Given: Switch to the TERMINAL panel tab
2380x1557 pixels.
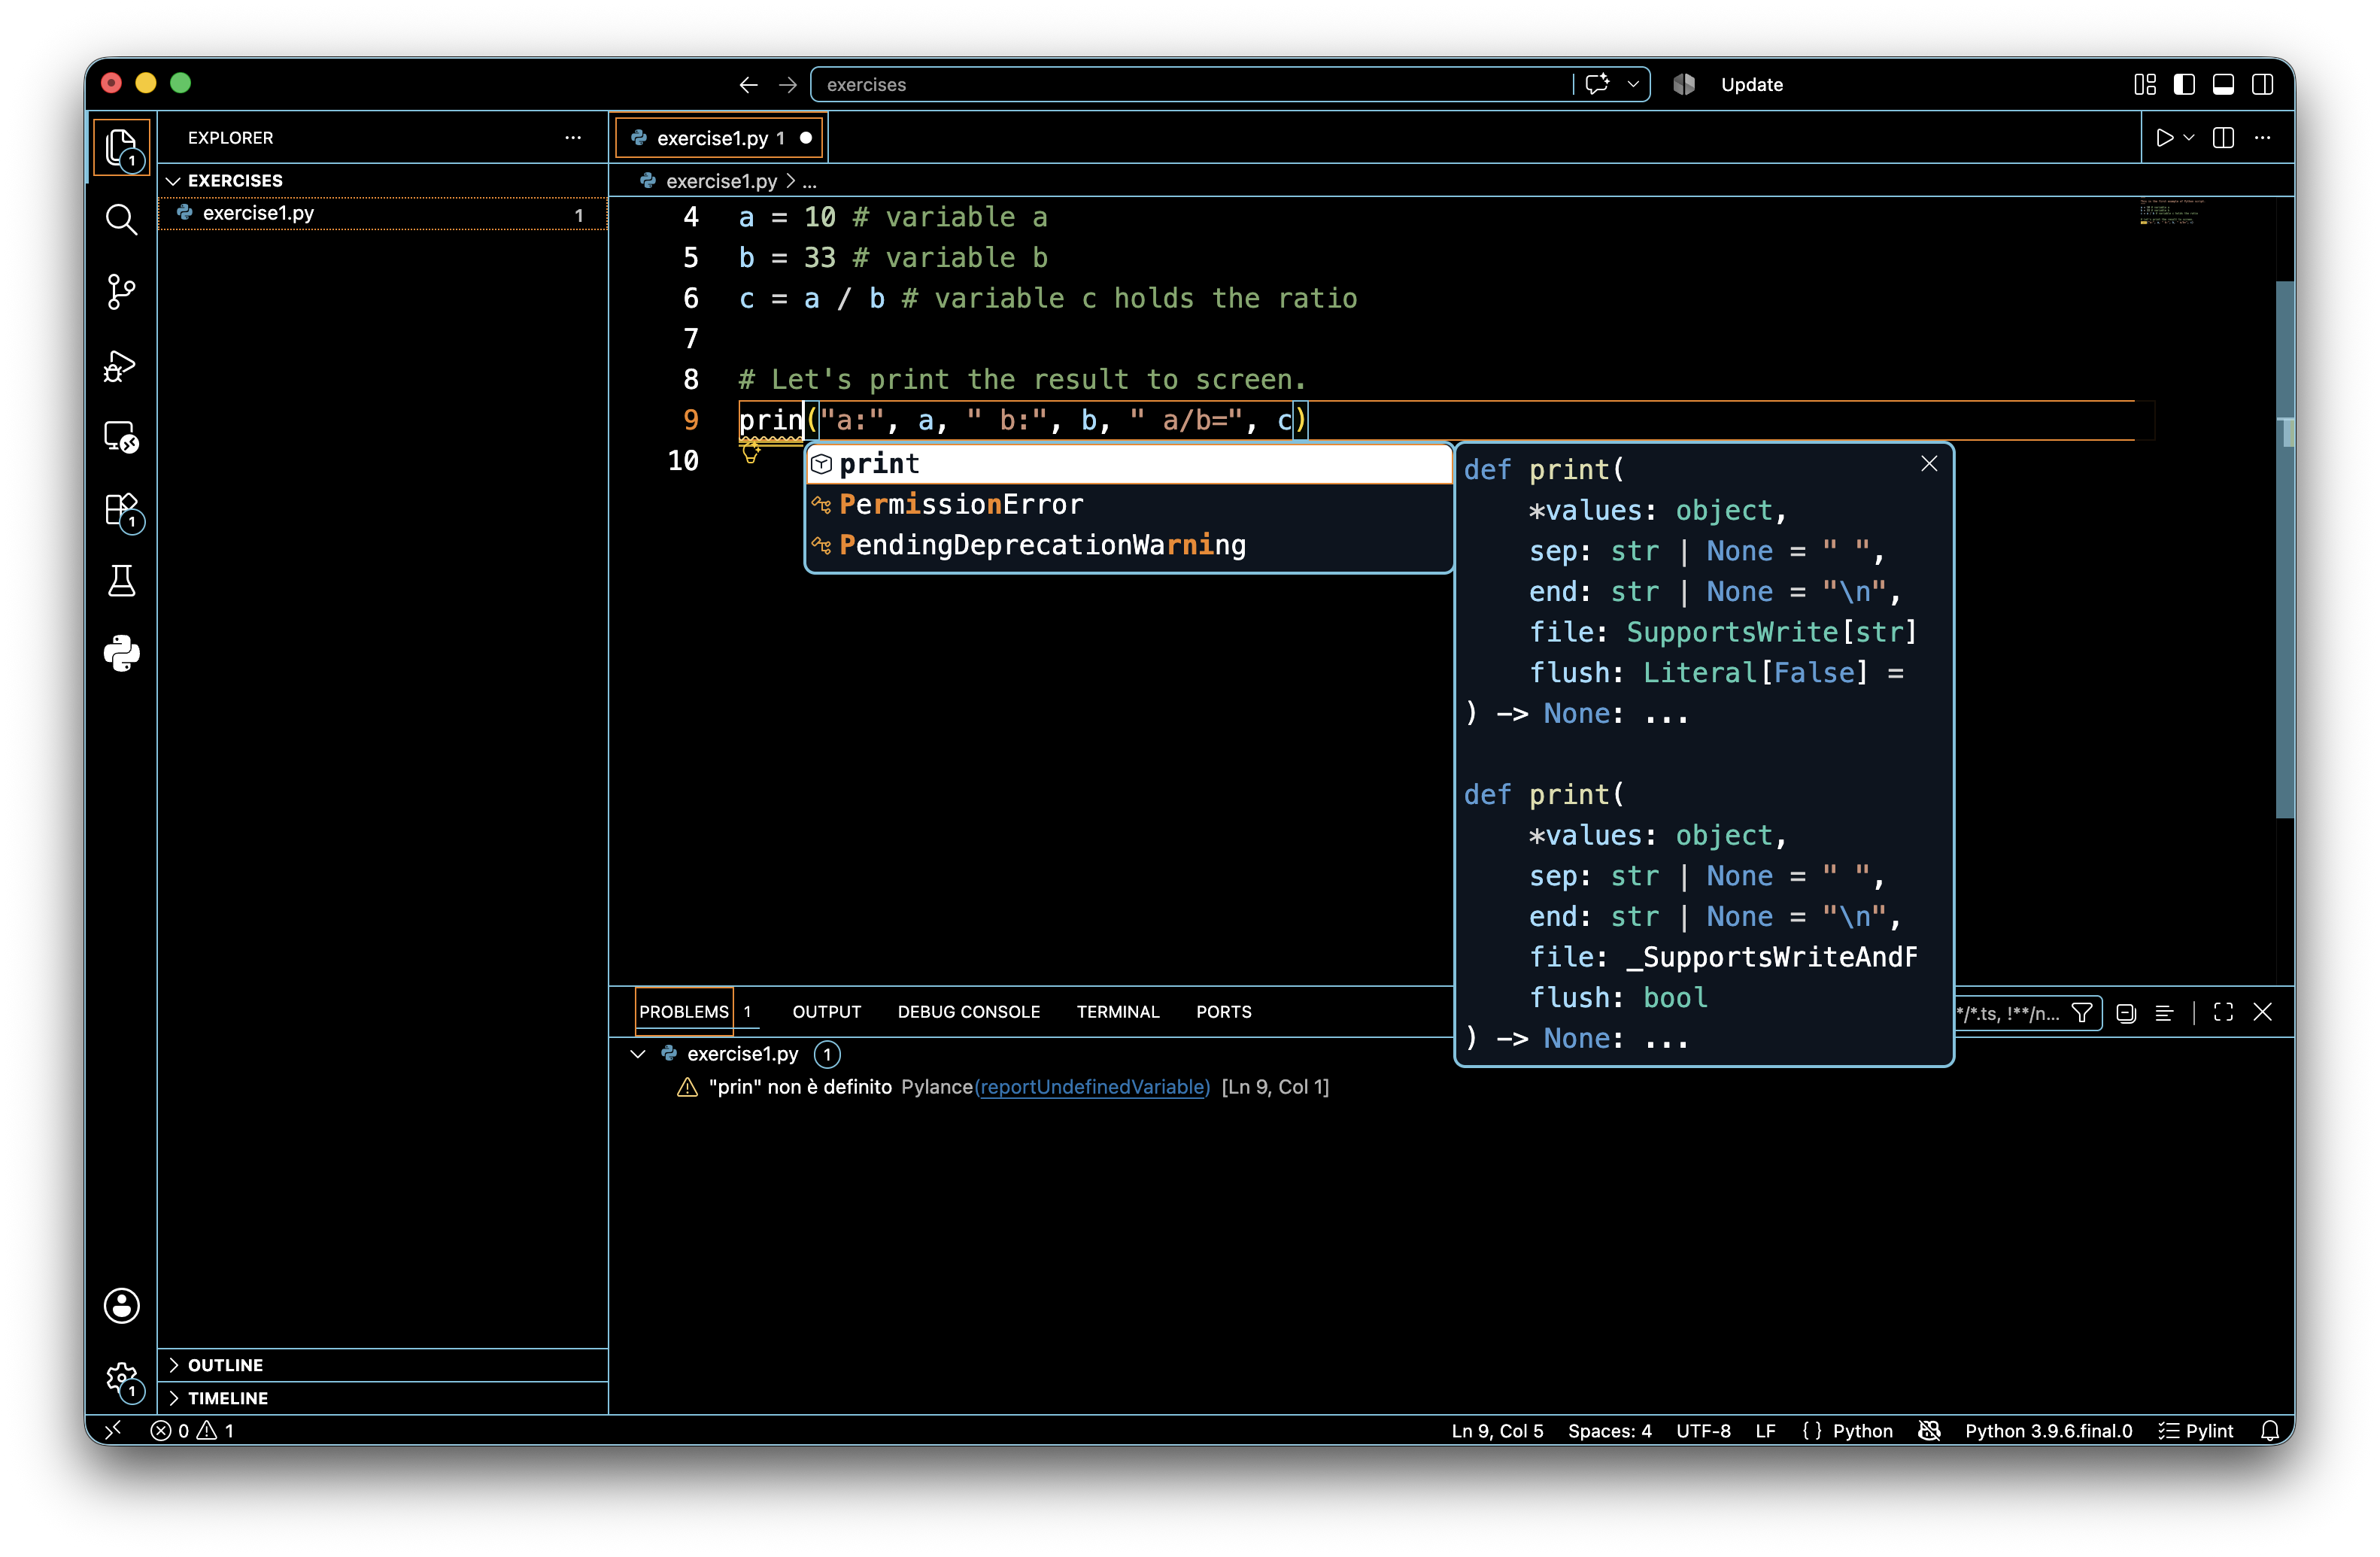Looking at the screenshot, I should click(1117, 1012).
